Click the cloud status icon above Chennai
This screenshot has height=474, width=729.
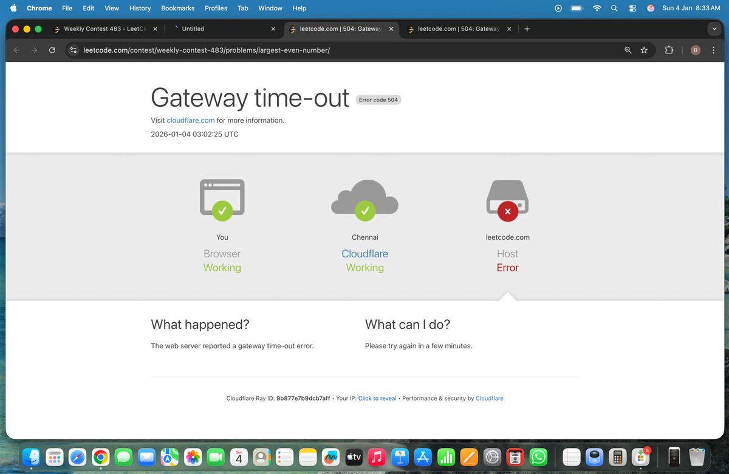(364, 199)
